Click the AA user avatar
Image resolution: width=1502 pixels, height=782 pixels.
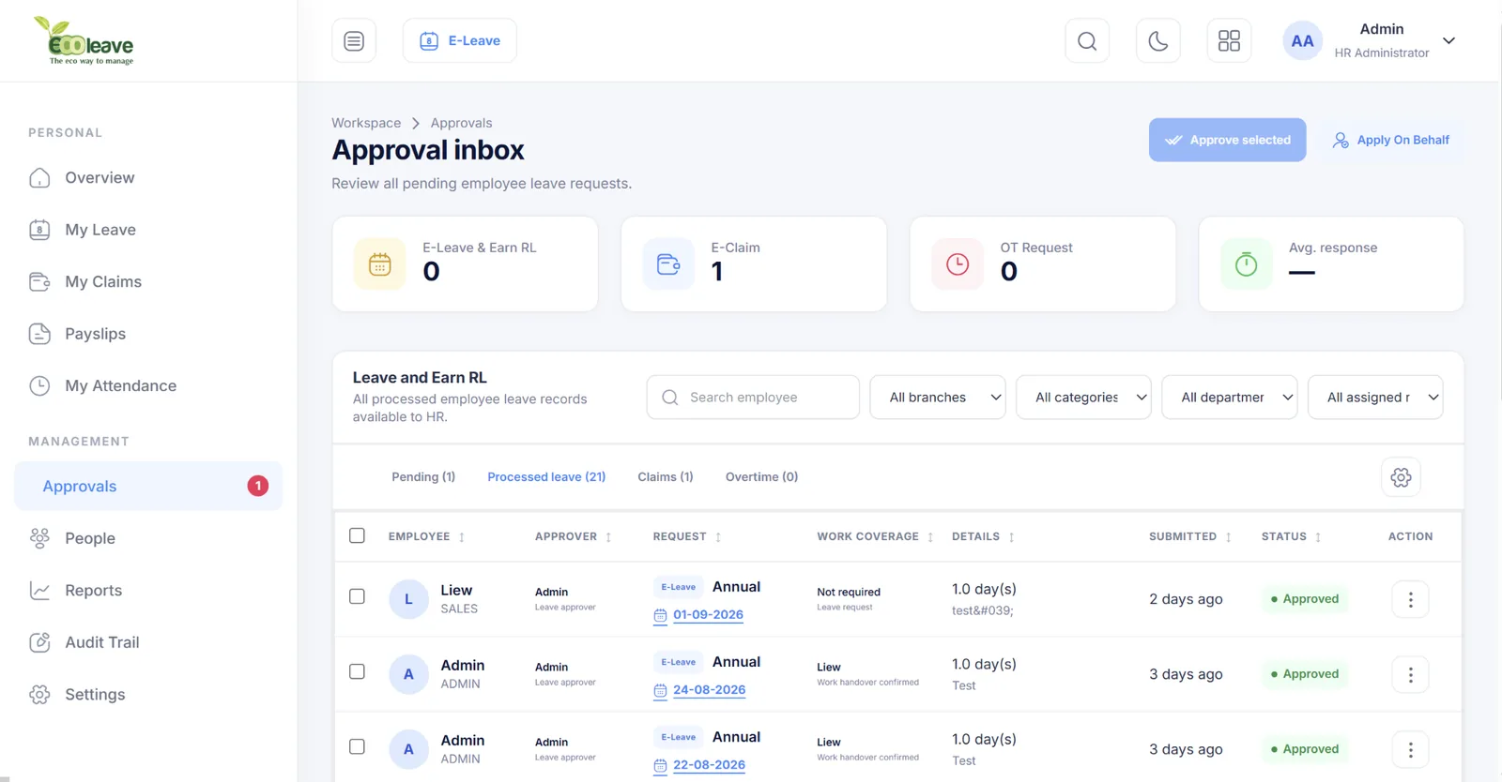click(1302, 40)
